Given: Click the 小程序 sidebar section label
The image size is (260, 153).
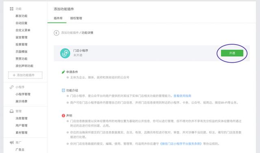Looking at the screenshot, I should point(20,87).
